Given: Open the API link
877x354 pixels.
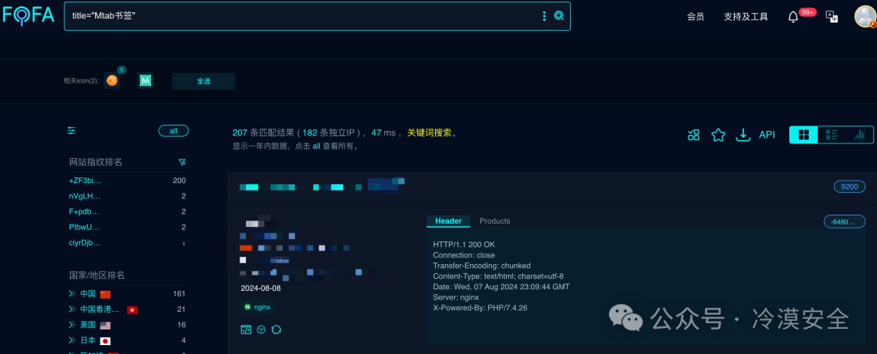Looking at the screenshot, I should point(767,134).
